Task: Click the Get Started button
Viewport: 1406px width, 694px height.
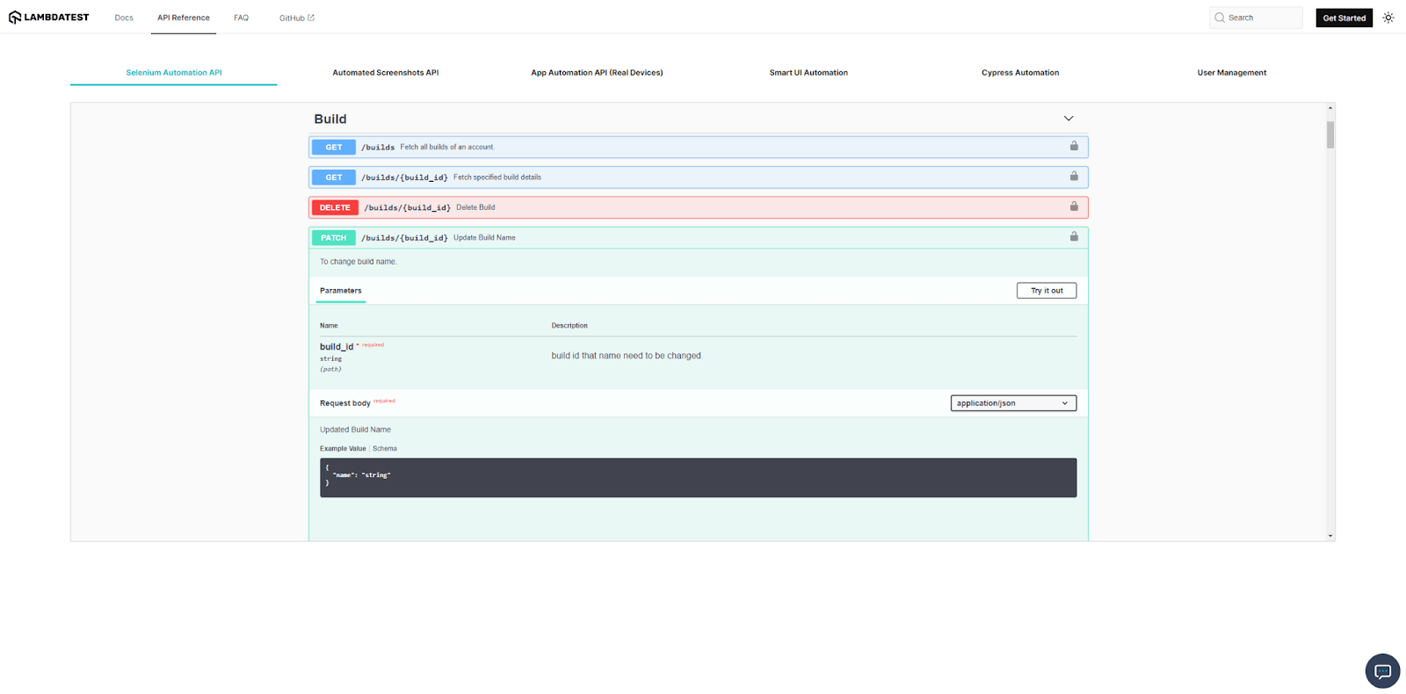Action: point(1344,18)
